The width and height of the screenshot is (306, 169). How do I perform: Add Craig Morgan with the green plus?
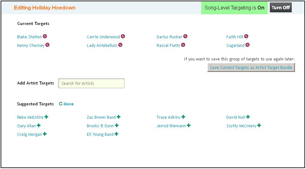coord(45,134)
